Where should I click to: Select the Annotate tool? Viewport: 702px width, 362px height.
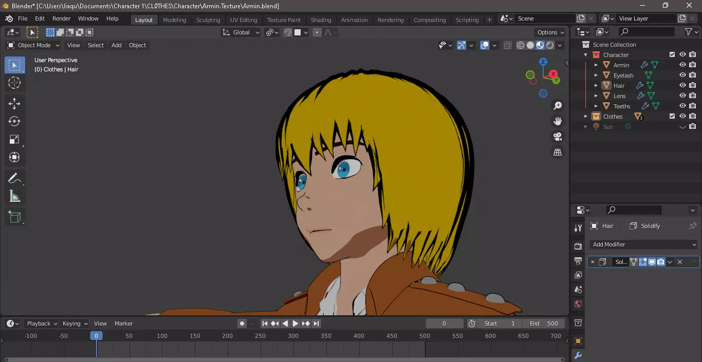pyautogui.click(x=14, y=178)
